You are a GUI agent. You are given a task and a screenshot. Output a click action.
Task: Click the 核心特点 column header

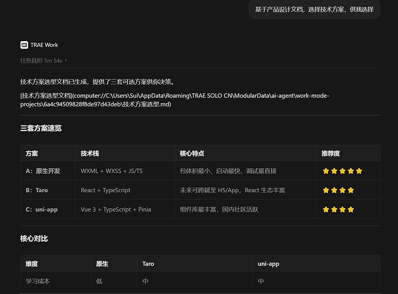pos(192,153)
